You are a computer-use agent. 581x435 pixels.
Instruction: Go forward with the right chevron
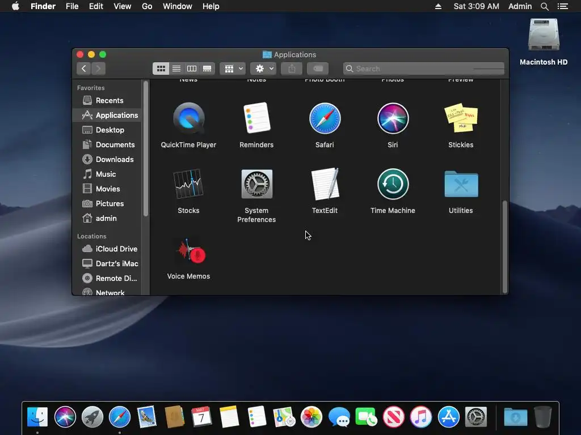pos(98,69)
